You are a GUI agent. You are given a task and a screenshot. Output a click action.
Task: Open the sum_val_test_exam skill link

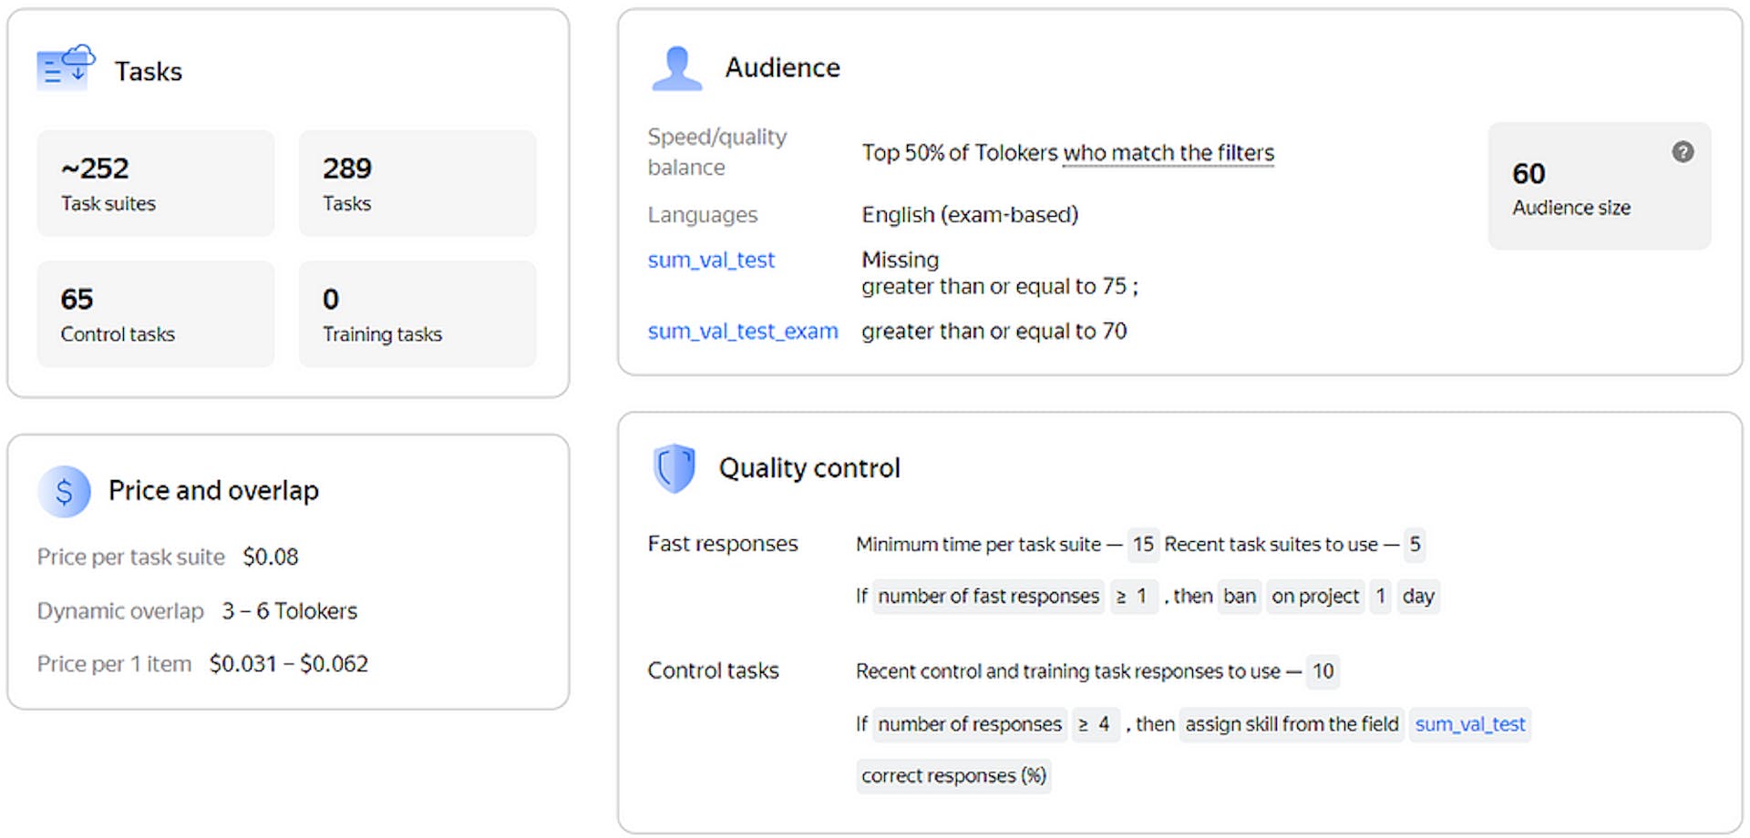pyautogui.click(x=742, y=332)
